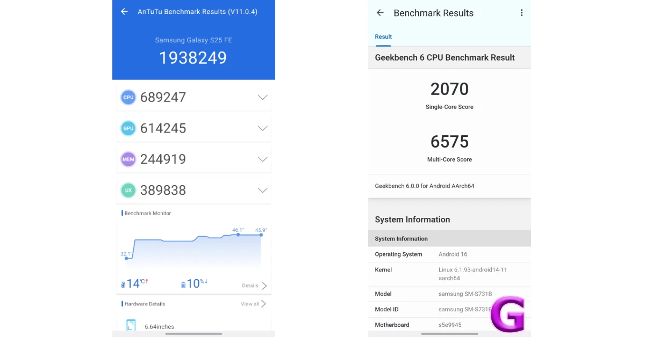645x337 pixels.
Task: Expand the GPU score details
Action: 263,128
